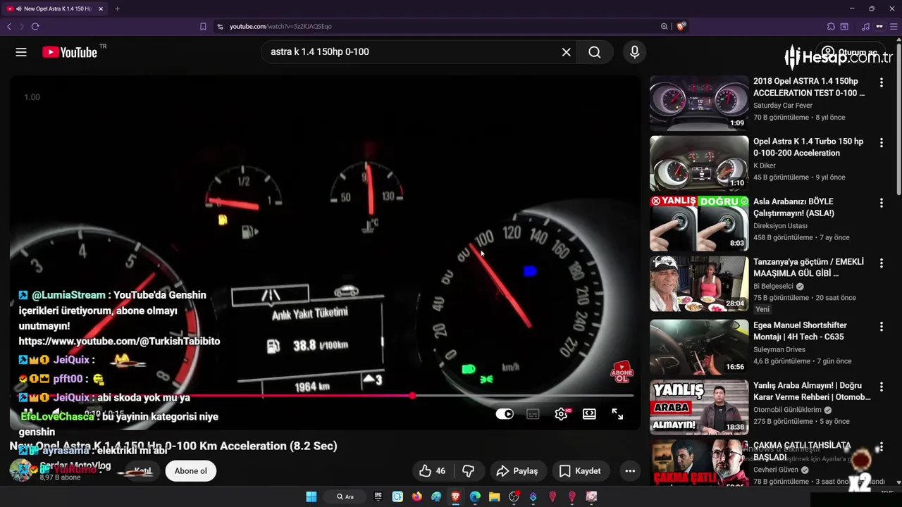Open options for the Tanzanya'ya göçtüm video

click(881, 263)
